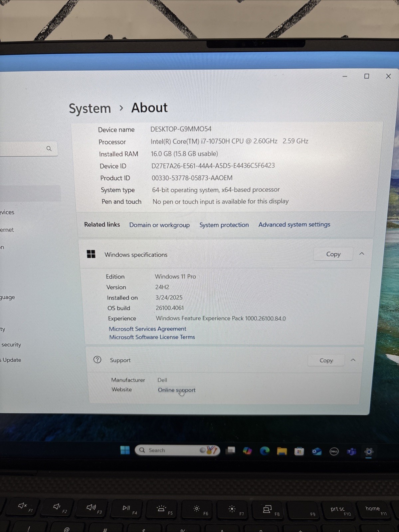Click the question mark Support icon
The image size is (399, 532).
97,360
